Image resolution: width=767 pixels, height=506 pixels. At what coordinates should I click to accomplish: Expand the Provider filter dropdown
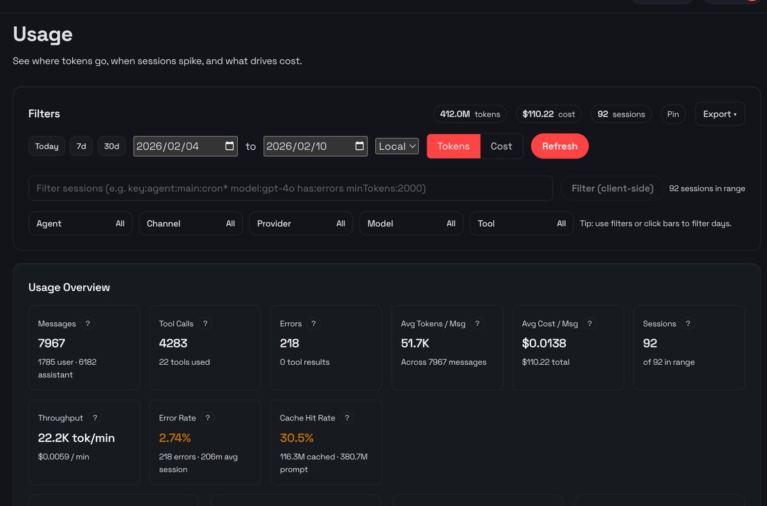point(301,224)
